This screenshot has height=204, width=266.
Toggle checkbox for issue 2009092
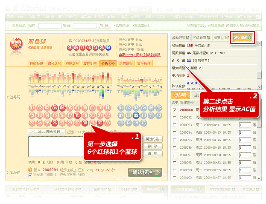pos(174,118)
